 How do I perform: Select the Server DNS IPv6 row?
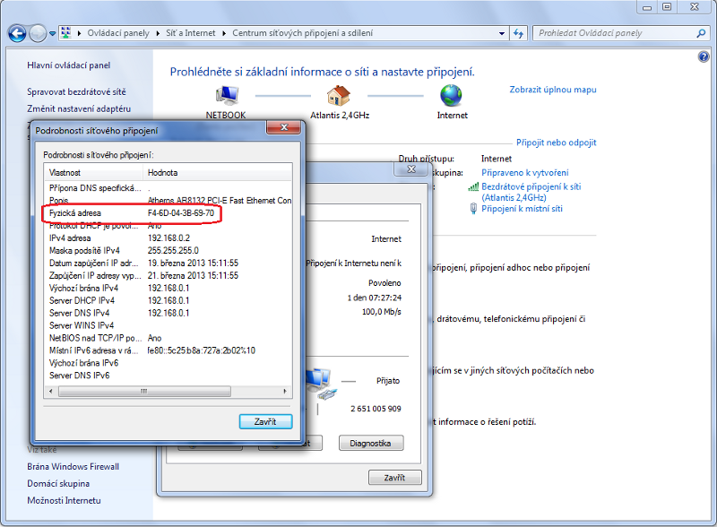pyautogui.click(x=168, y=376)
